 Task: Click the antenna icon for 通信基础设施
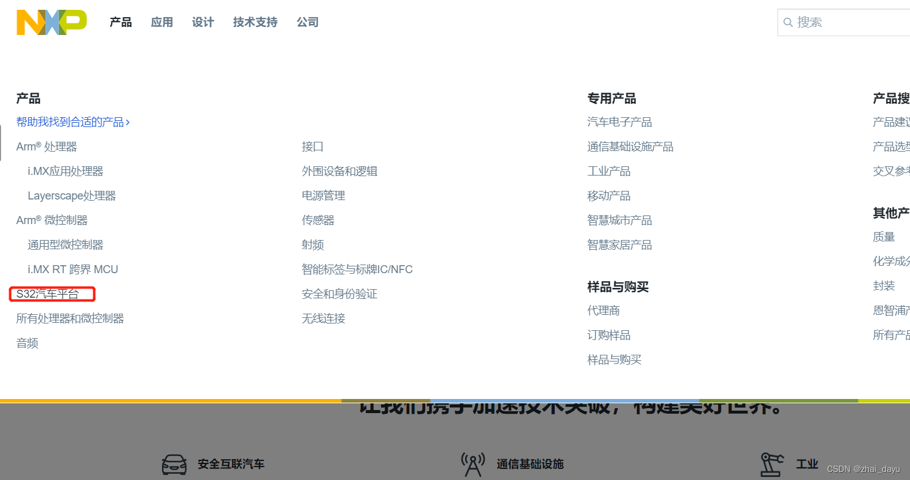point(472,464)
